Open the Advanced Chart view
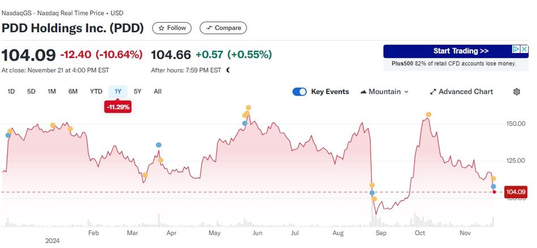 461,92
